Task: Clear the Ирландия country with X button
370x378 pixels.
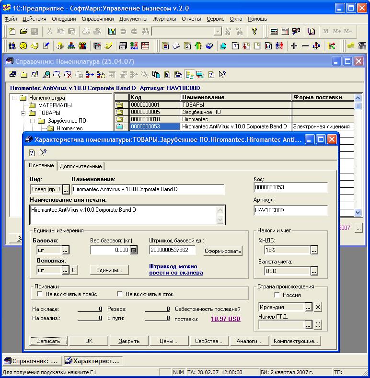Action: [318, 307]
